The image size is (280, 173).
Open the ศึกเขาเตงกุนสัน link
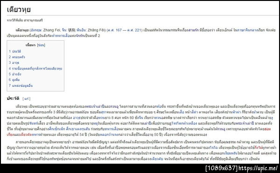click(x=78, y=129)
